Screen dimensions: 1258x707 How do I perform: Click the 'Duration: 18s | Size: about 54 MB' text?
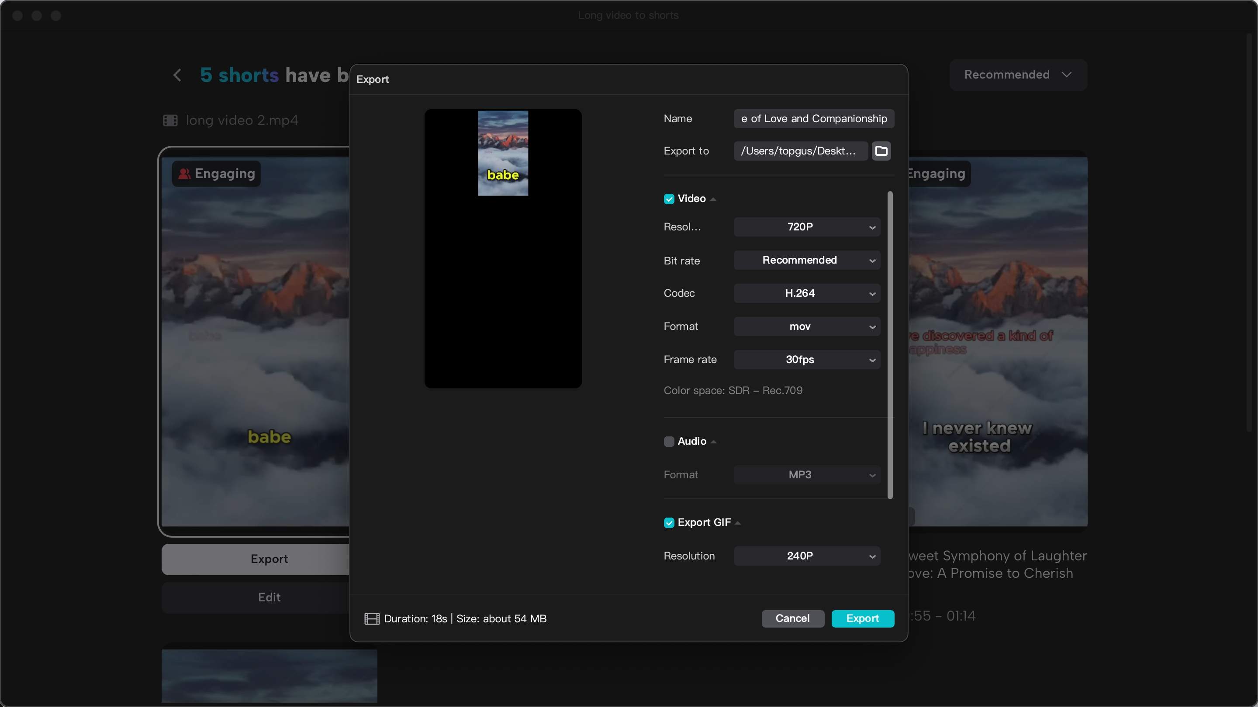click(465, 619)
